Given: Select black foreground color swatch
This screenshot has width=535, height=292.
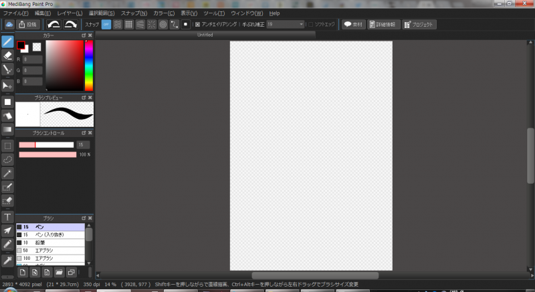Looking at the screenshot, I should coord(21,45).
